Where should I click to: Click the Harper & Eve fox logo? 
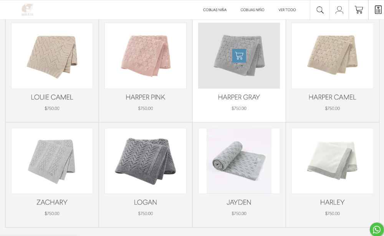tap(27, 10)
